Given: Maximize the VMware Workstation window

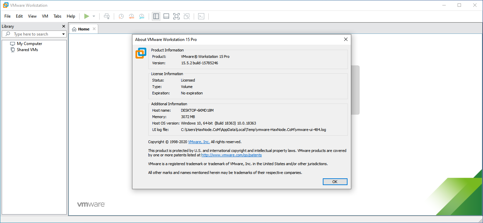Looking at the screenshot, I should click(459, 5).
